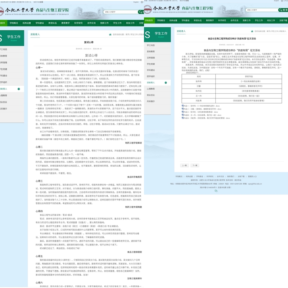Go to next article with 下一篇

[195, 165]
